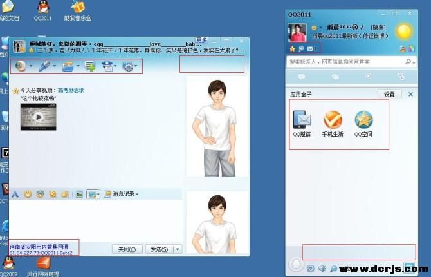
Task: Expand the send options arrow beside 发送(S)
Action: (x=178, y=249)
